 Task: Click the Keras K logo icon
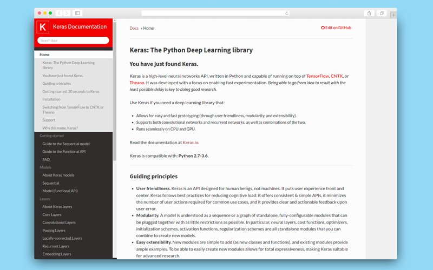(43, 26)
